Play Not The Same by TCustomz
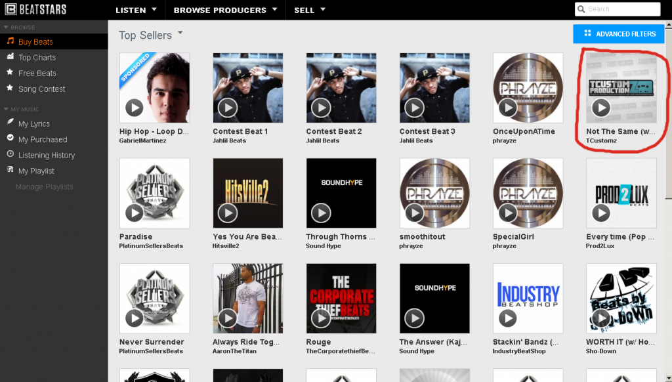The height and width of the screenshot is (382, 672). [601, 108]
